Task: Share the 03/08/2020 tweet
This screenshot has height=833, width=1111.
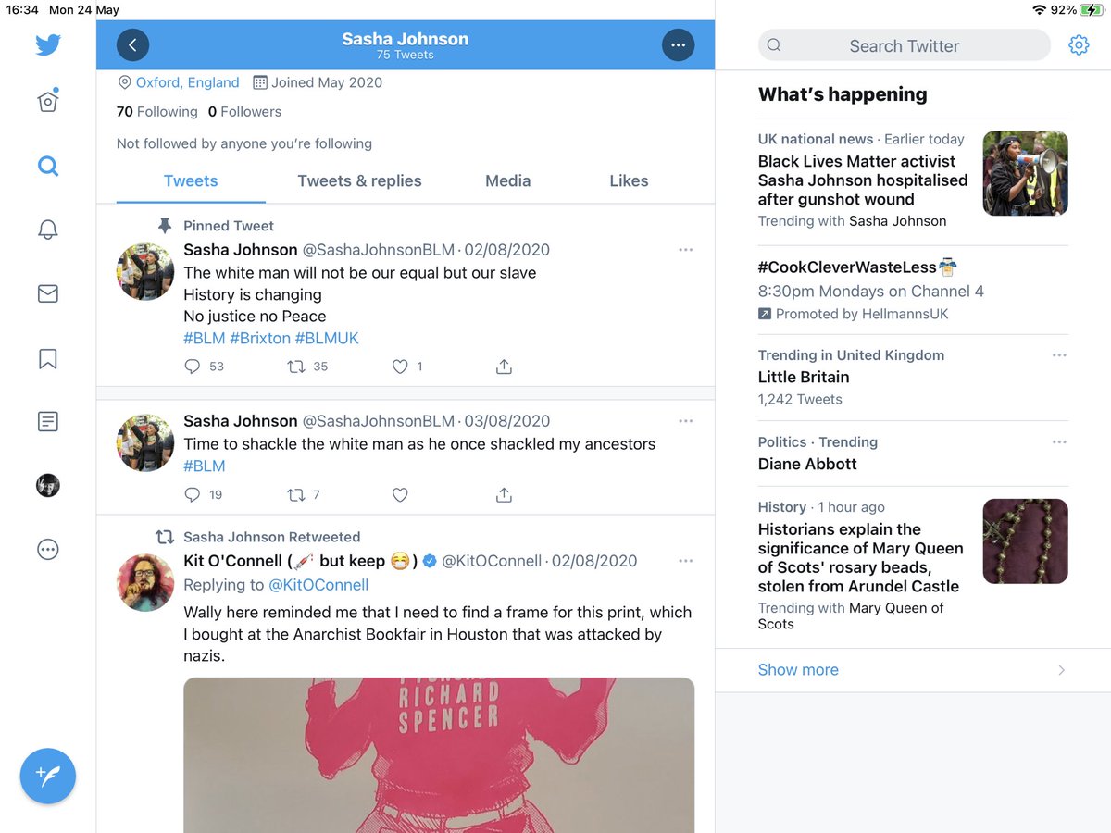Action: (504, 495)
